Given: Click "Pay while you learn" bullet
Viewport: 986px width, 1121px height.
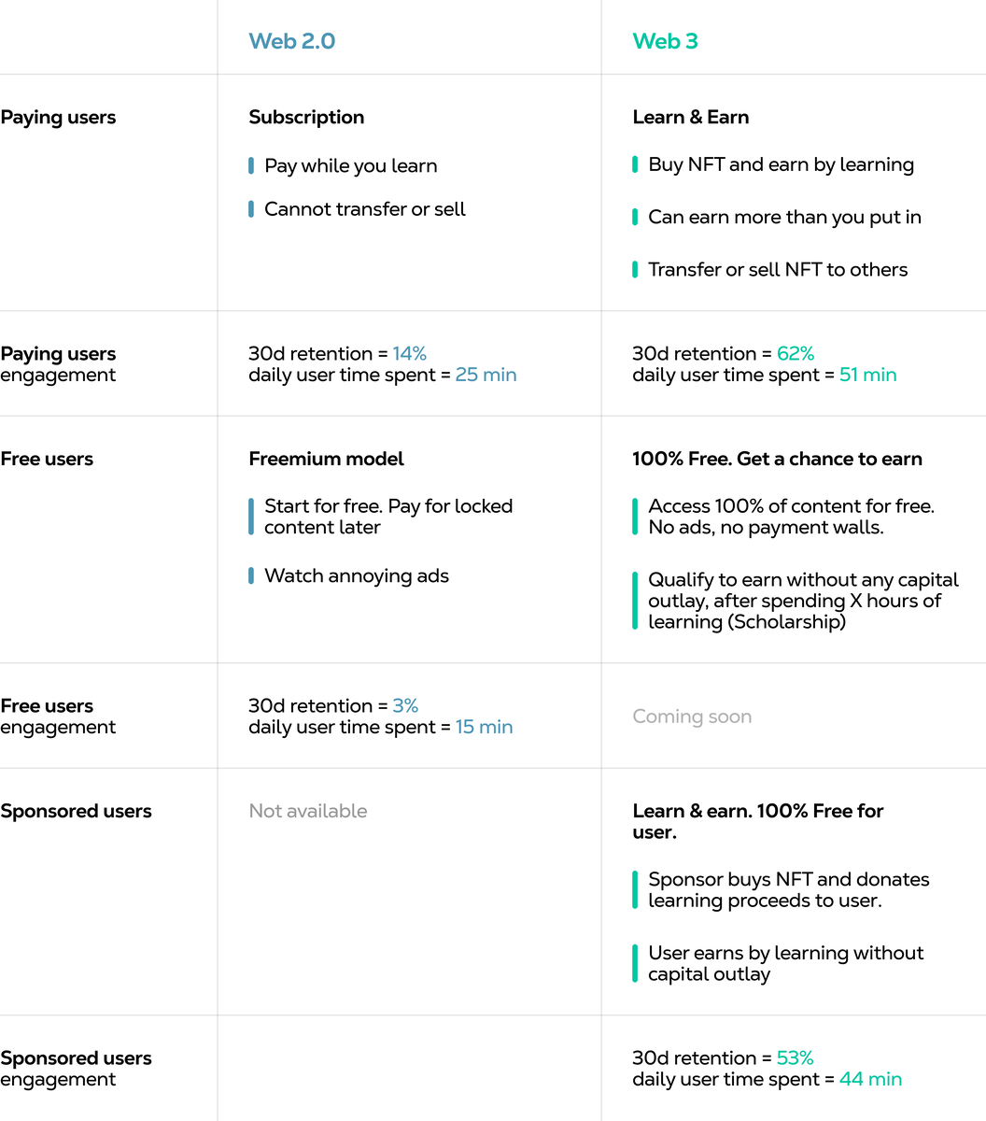Looking at the screenshot, I should 350,165.
